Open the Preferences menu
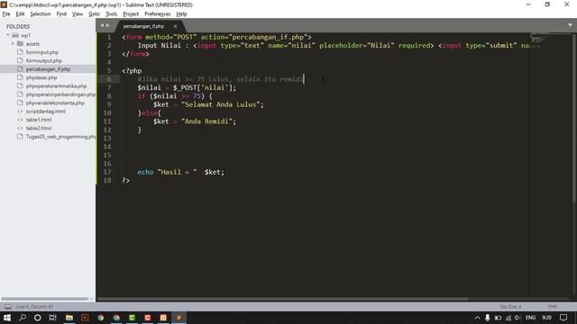The image size is (577, 324). point(157,14)
